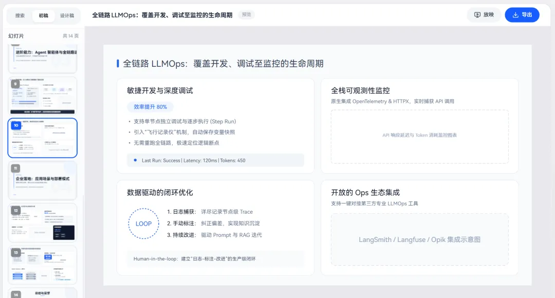
Task: Select slide 12 thumbnail
Action: coord(43,222)
